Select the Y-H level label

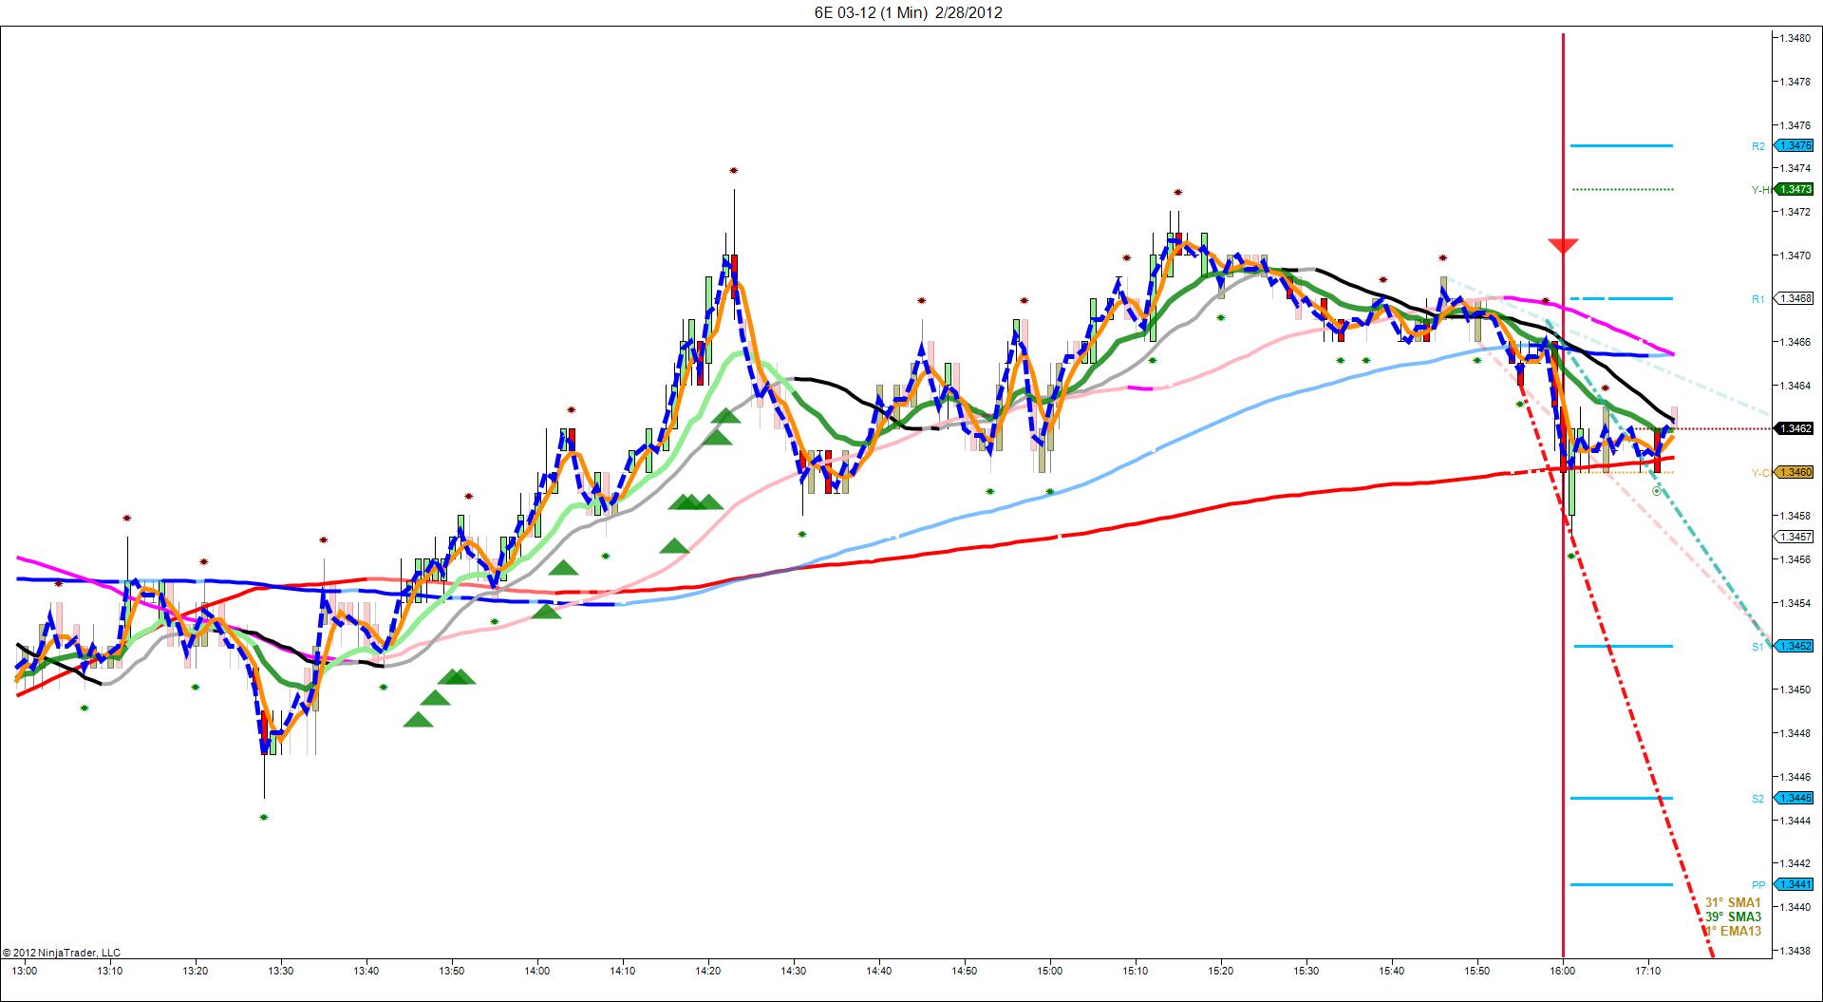coord(1760,190)
